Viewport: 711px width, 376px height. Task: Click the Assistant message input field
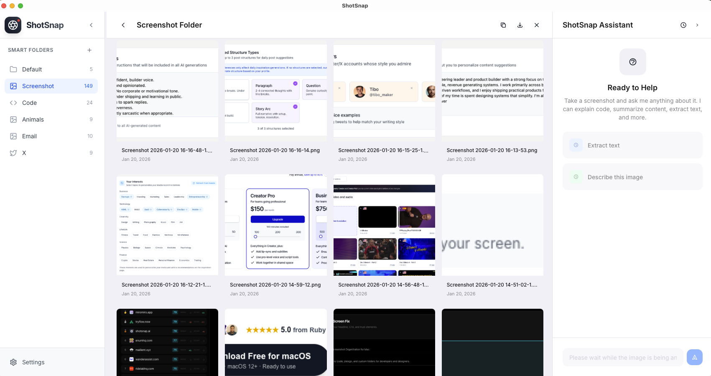[x=623, y=357]
